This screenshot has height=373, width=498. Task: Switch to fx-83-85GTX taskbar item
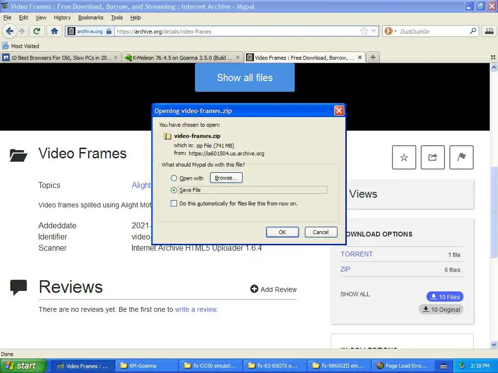point(275,366)
